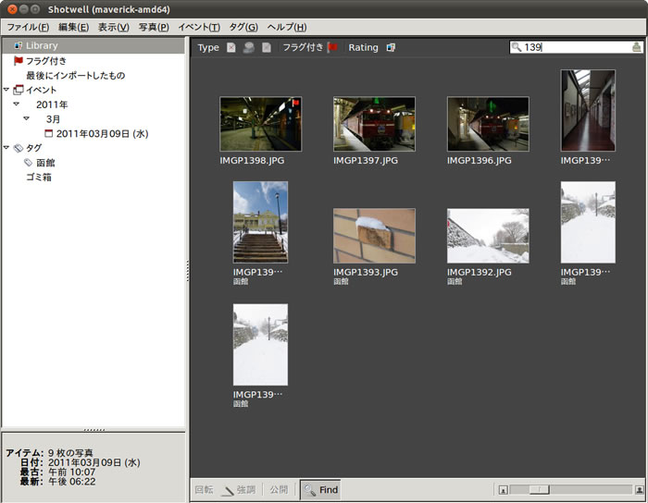Select thumbnail IMGP1398.JPG
648x503 pixels.
pos(261,124)
